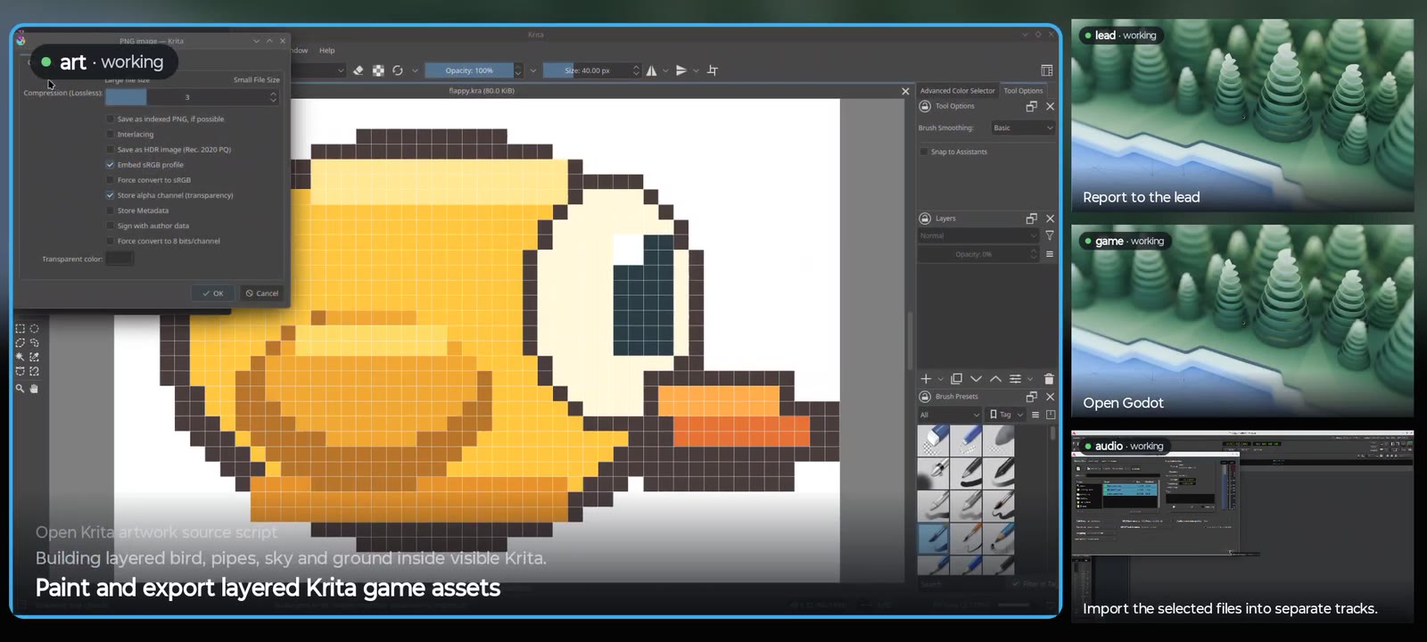Select the similar color selection tool
This screenshot has width=1427, height=642.
pos(35,358)
